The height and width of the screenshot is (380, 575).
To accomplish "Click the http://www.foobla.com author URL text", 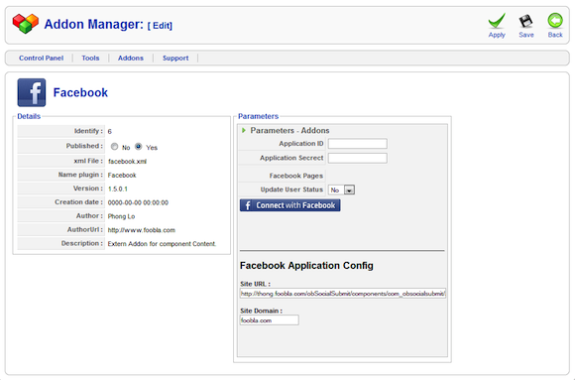I will 141,230.
